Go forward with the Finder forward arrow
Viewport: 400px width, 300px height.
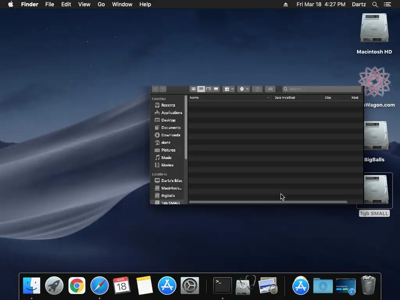coord(163,89)
